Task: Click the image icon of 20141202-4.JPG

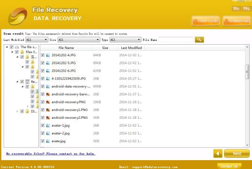Action: point(48,55)
